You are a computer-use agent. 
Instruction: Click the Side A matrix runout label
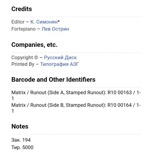click(x=59, y=93)
